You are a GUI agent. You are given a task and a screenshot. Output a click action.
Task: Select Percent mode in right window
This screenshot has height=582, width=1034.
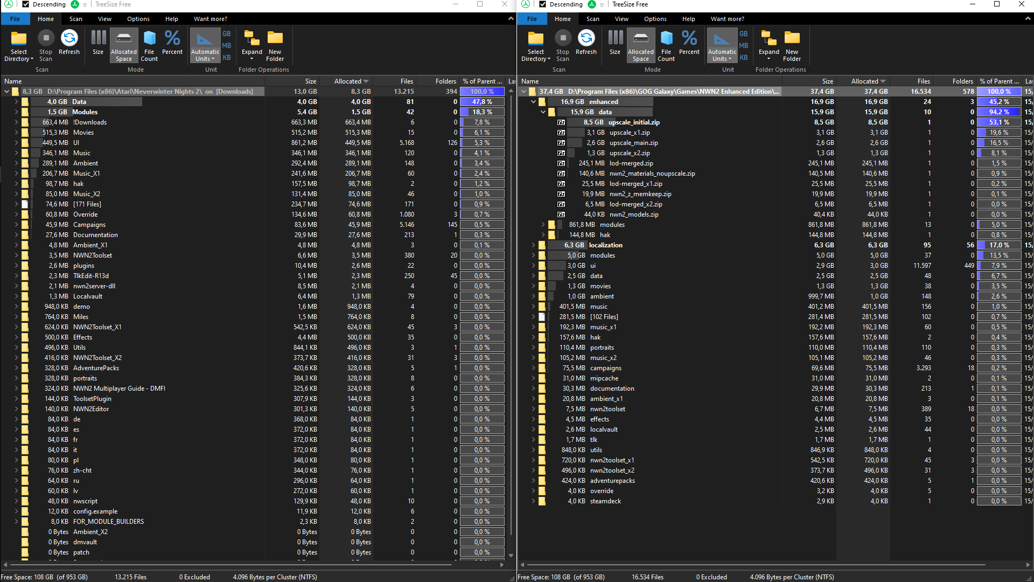pyautogui.click(x=689, y=43)
